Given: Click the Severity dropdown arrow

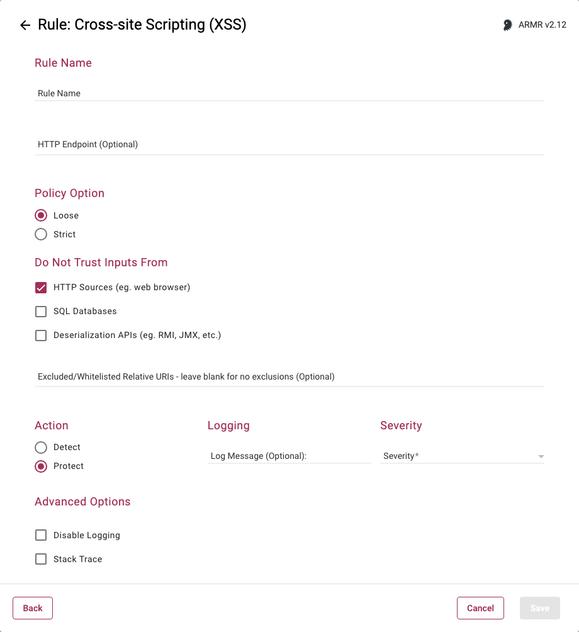Looking at the screenshot, I should [541, 456].
